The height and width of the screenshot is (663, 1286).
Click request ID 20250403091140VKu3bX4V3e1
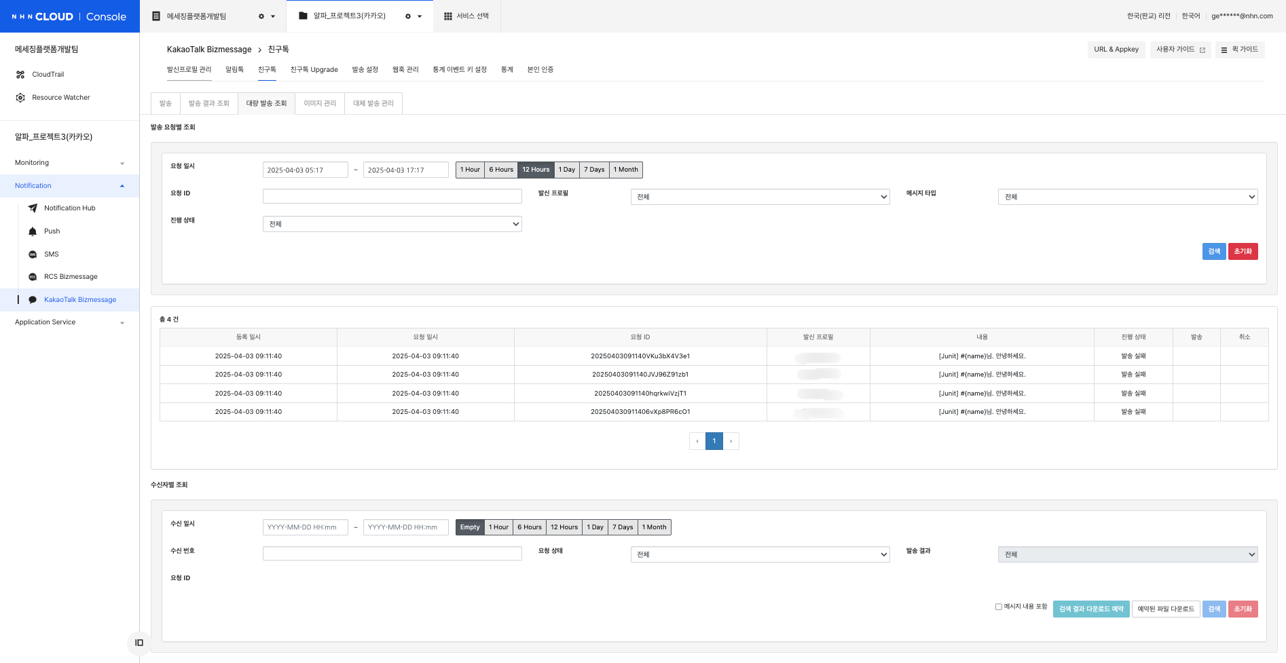pos(640,356)
